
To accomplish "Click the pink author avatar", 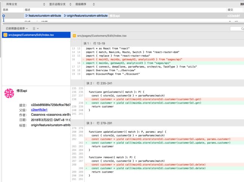I will point(9,93).
